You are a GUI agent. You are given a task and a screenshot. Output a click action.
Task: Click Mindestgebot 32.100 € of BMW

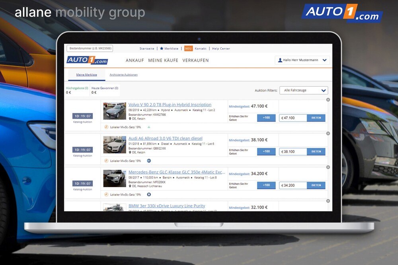coord(248,207)
